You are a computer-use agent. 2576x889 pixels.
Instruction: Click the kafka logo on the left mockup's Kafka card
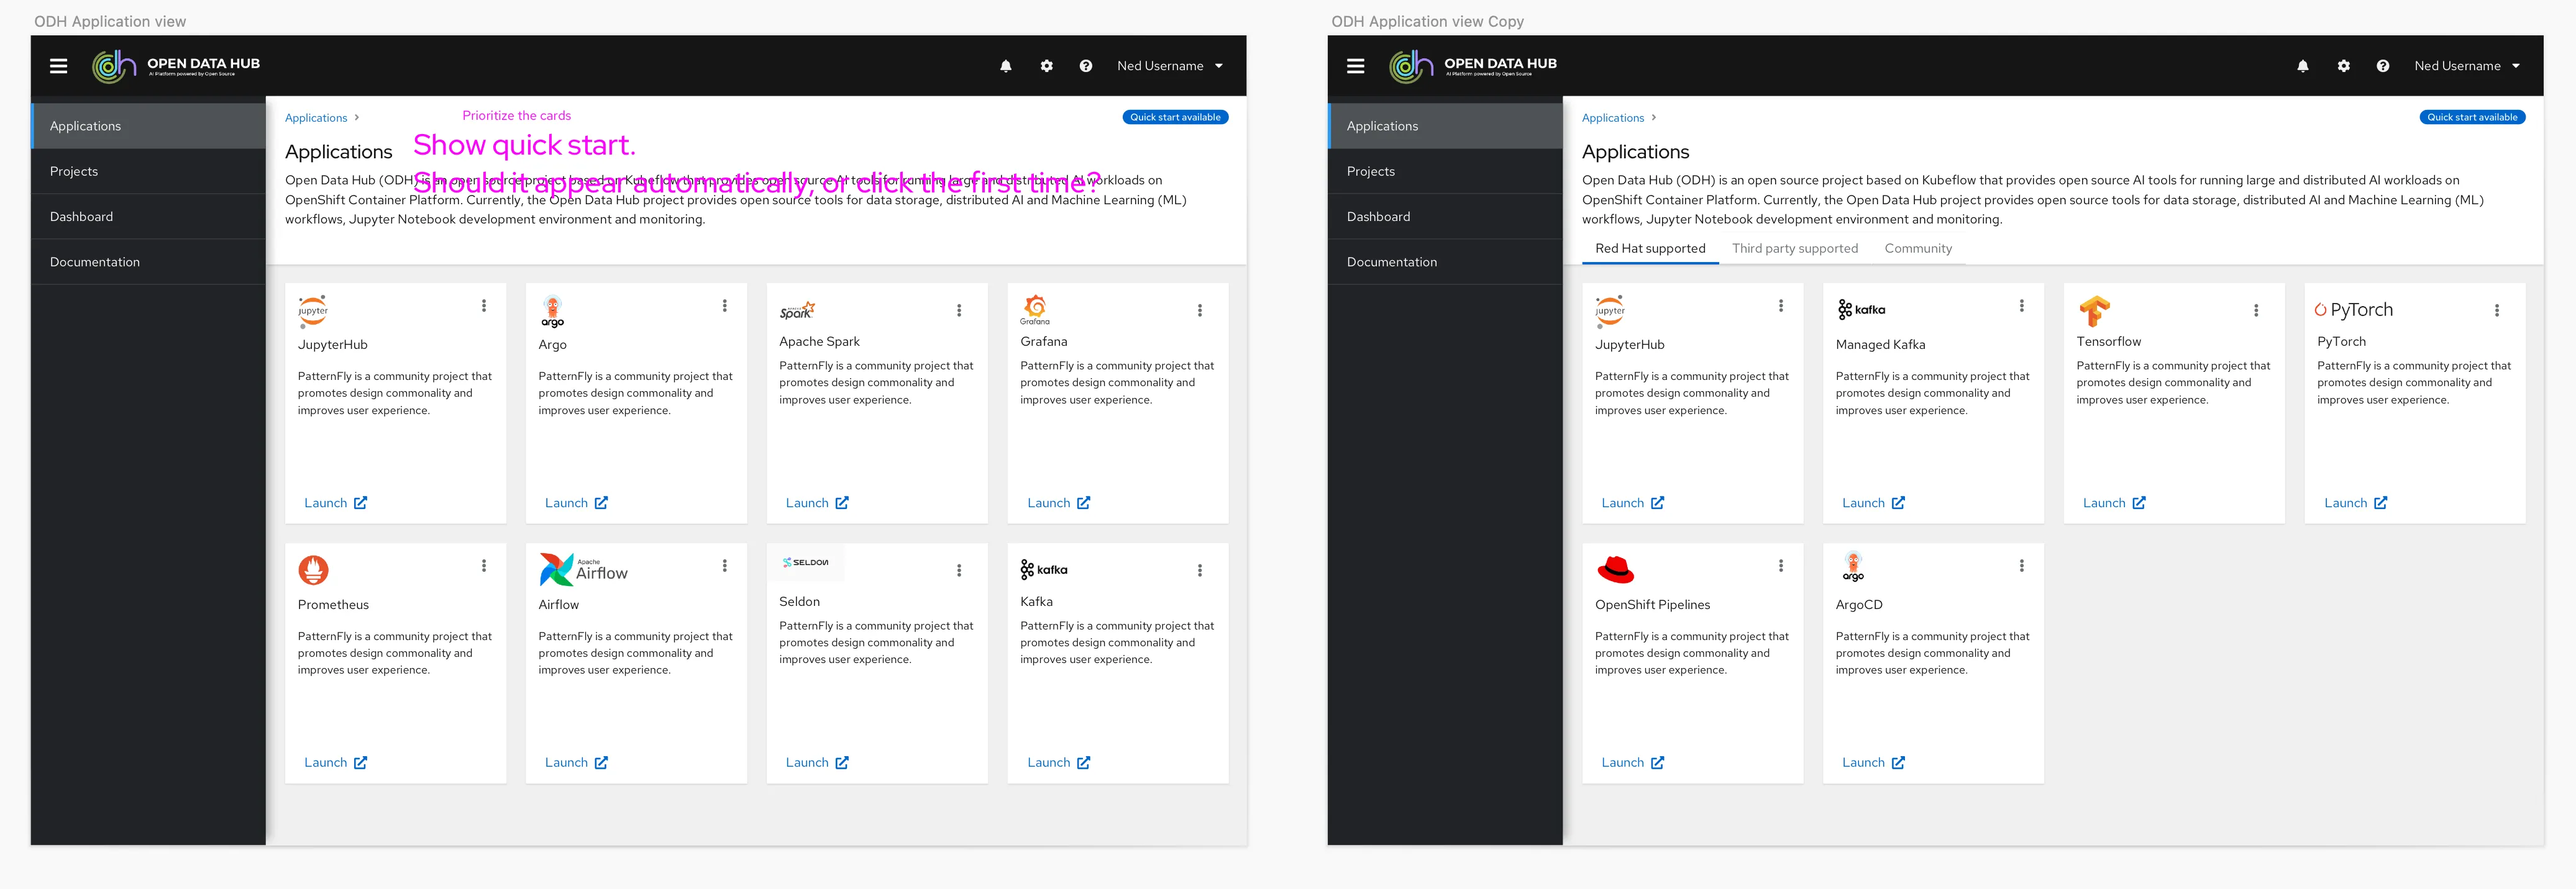pos(1044,569)
